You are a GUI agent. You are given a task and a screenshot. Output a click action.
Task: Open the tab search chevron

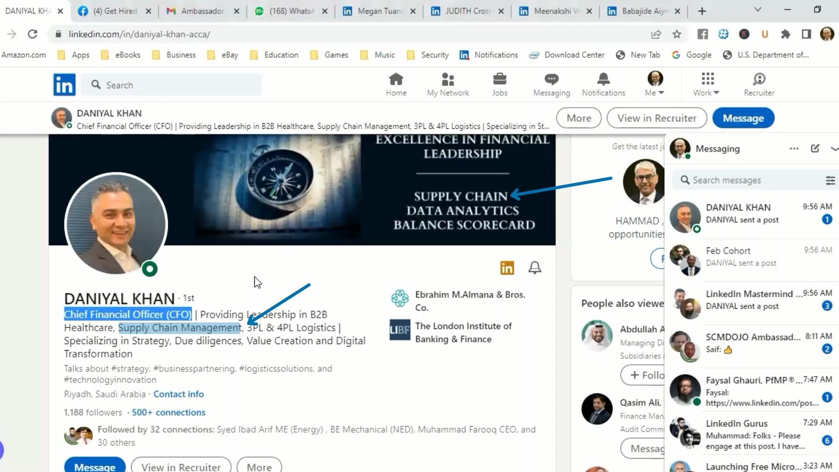pyautogui.click(x=758, y=10)
